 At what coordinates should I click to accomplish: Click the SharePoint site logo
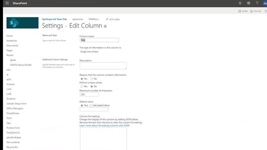tap(23, 23)
